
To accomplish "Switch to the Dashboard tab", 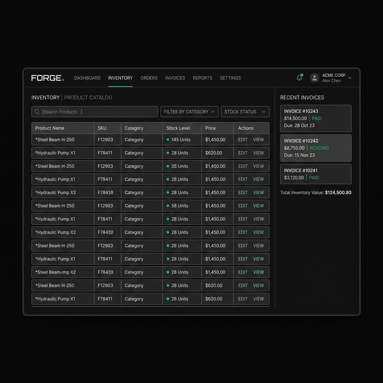I will point(87,78).
